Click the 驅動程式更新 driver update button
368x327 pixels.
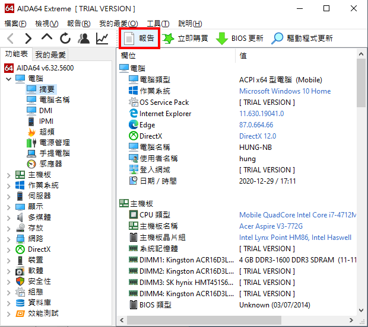(302, 38)
